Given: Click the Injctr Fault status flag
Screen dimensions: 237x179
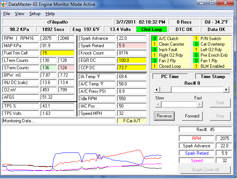Looking at the screenshot, I should pyautogui.click(x=170, y=50).
